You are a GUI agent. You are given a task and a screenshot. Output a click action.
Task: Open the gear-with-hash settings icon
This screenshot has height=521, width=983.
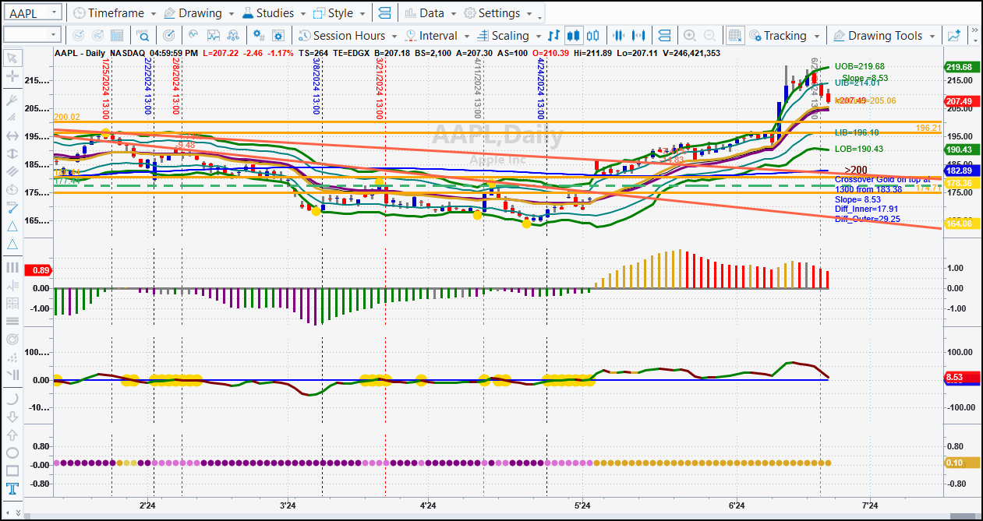(260, 35)
